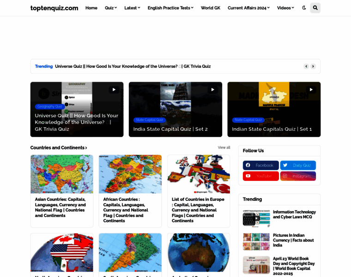Go to the Home menu item
Viewport: 351px width, 277px height.
91,8
